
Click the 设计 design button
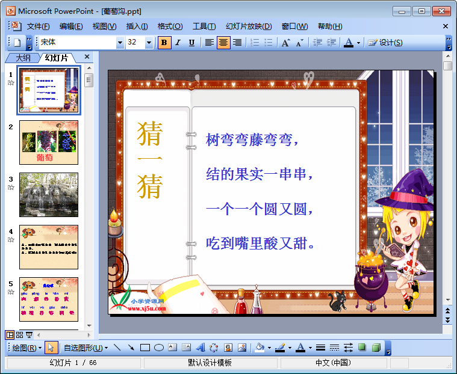click(385, 43)
